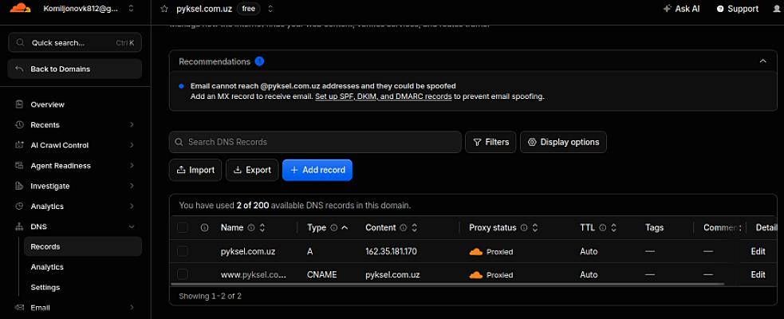784x319 pixels.
Task: Open Display options
Action: (x=564, y=142)
